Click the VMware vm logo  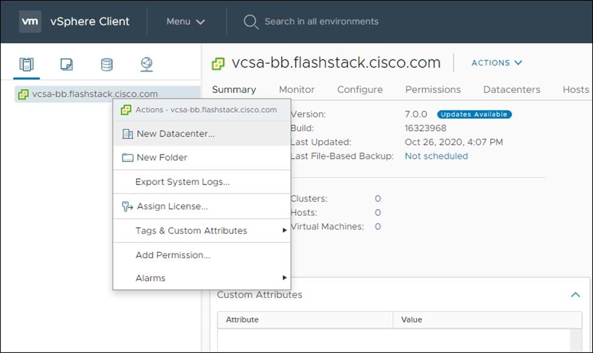coord(30,22)
